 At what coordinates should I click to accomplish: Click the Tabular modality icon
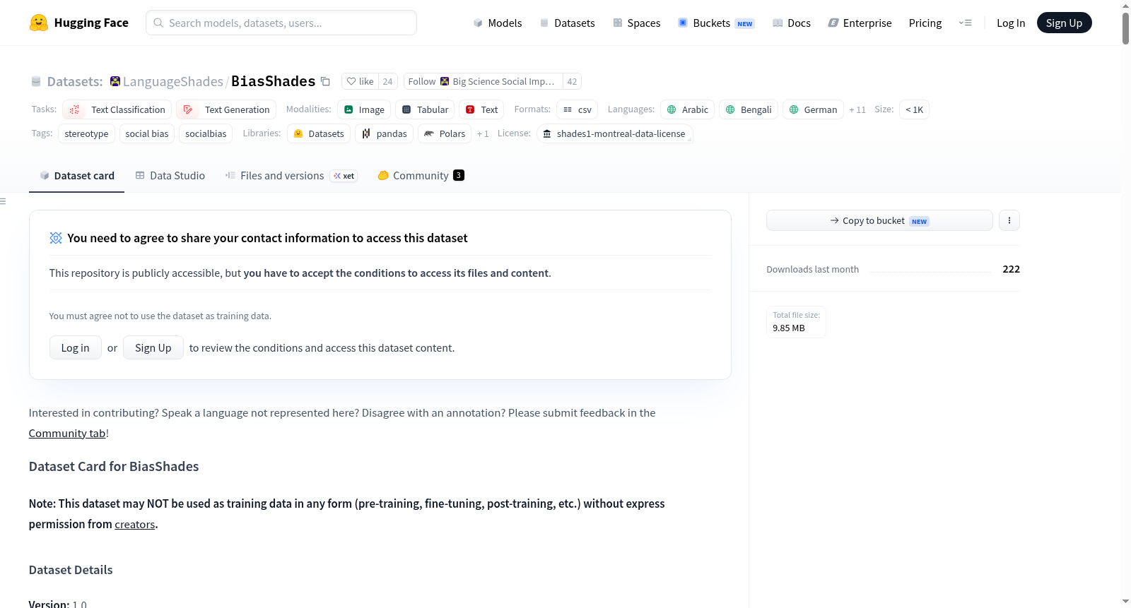[406, 109]
